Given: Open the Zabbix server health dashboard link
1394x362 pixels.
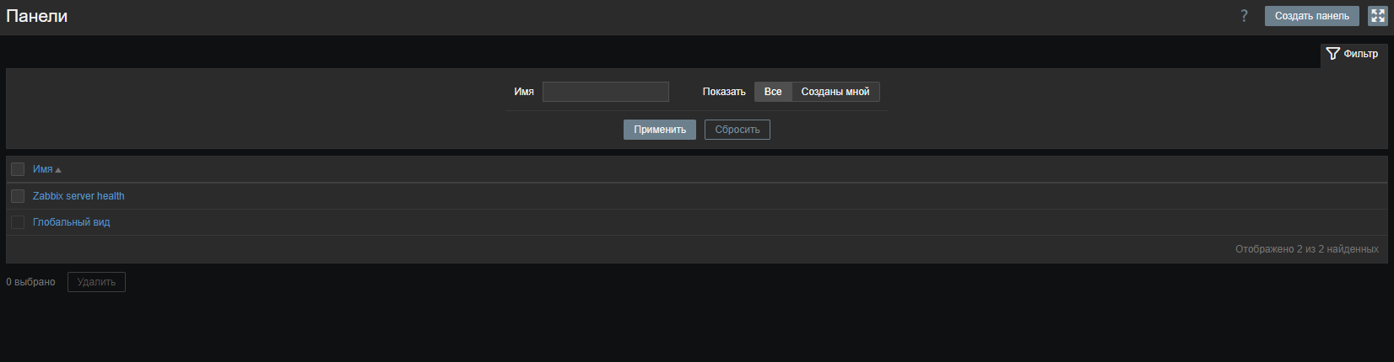Looking at the screenshot, I should point(78,196).
